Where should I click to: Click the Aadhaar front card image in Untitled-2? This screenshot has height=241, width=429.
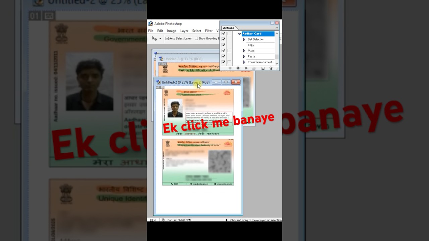(198, 112)
